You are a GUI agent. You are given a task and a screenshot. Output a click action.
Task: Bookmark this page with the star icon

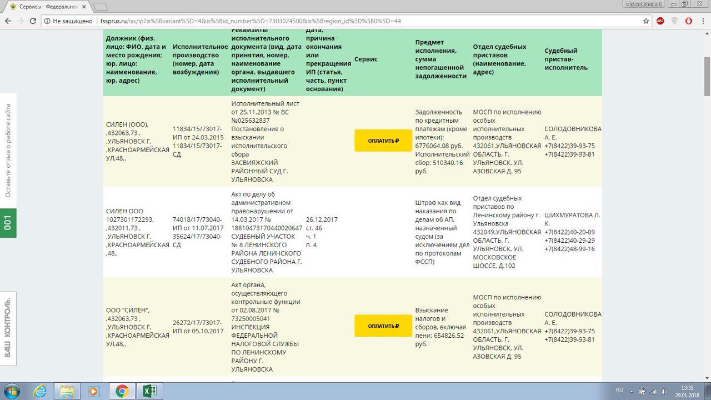pos(646,21)
